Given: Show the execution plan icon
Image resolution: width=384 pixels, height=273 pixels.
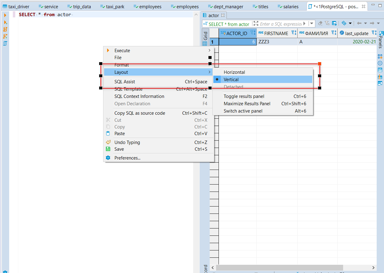Looking at the screenshot, I should pos(5,43).
